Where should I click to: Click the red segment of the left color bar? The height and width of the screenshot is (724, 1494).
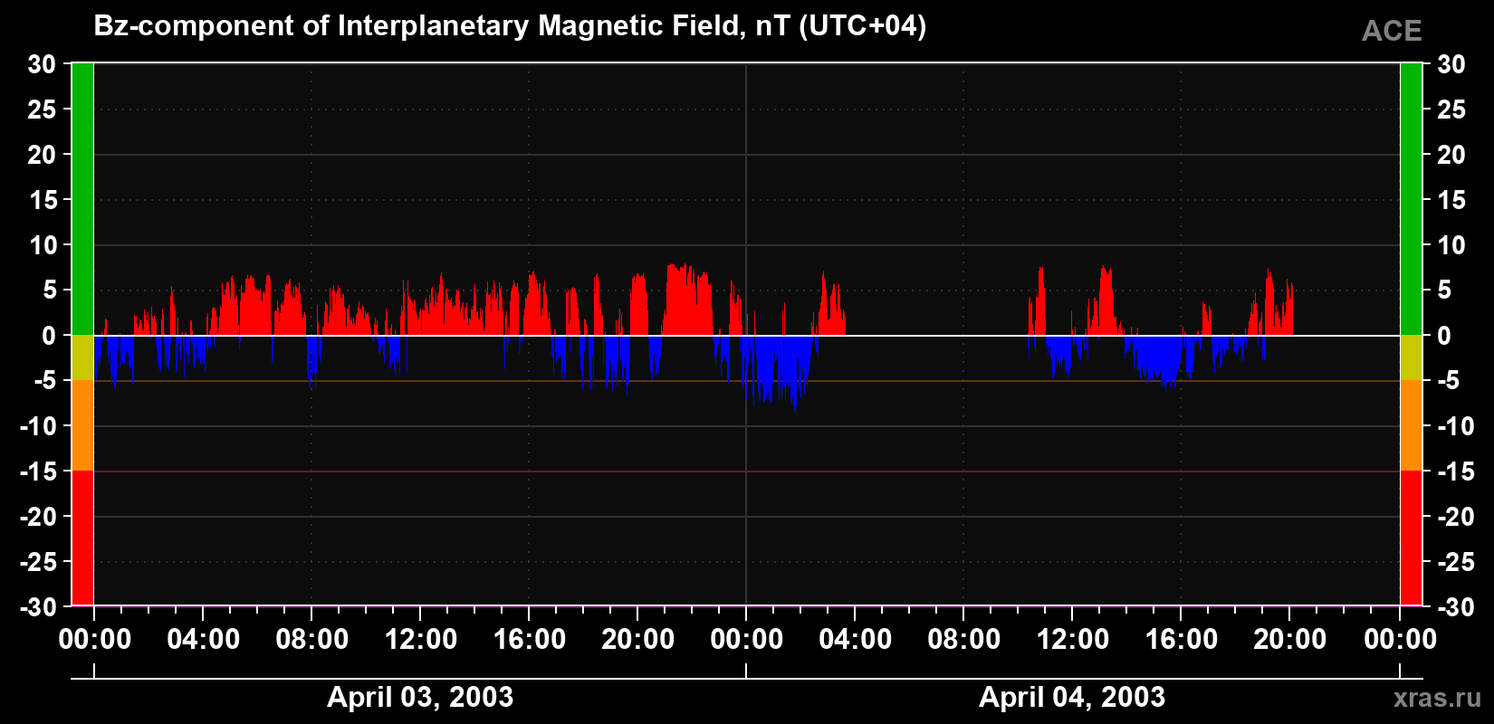pos(82,538)
